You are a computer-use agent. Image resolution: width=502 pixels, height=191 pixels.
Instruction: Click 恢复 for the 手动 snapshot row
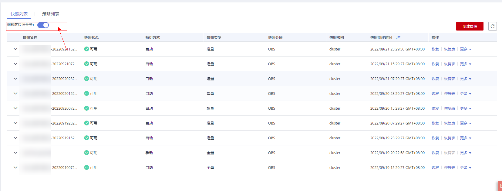[x=435, y=153]
